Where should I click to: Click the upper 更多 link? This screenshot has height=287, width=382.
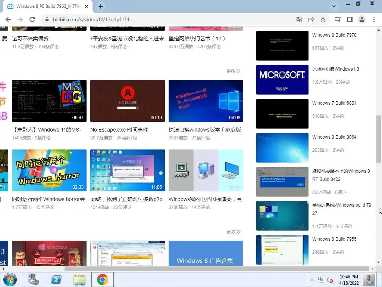point(234,71)
